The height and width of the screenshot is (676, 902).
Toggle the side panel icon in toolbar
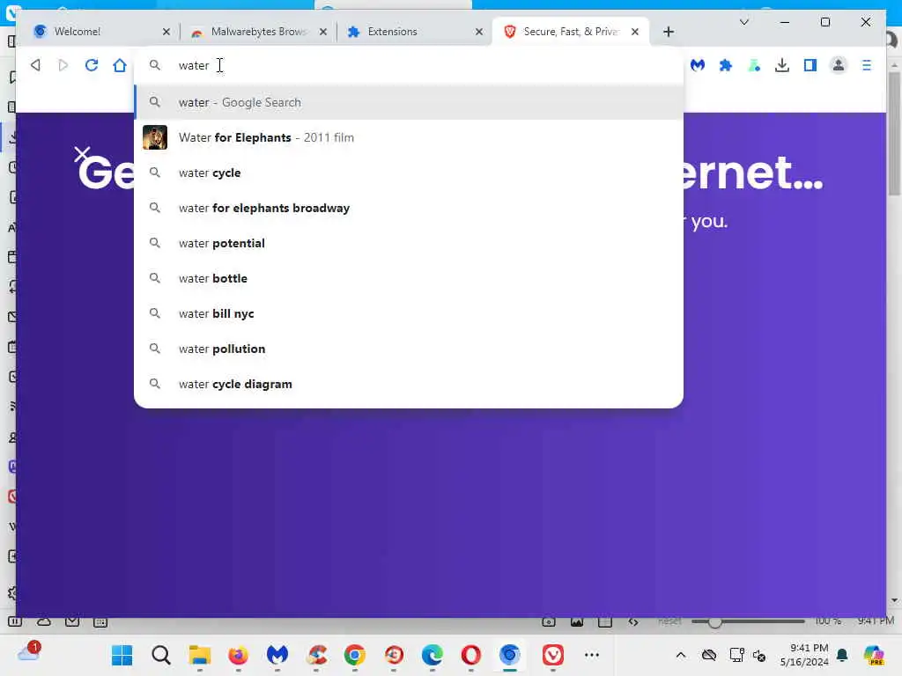point(810,65)
